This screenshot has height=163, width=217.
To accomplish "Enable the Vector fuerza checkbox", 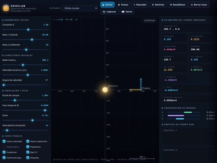I will tap(4, 146).
